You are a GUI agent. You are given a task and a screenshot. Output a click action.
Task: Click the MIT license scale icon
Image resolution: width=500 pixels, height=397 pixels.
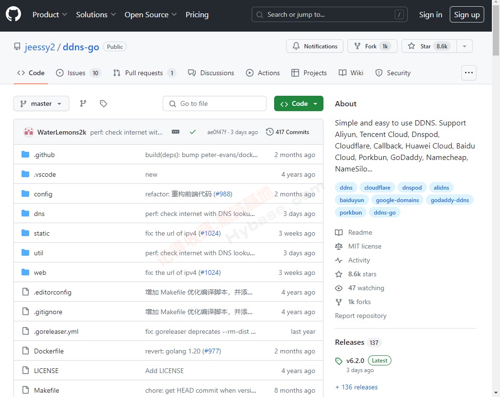[339, 246]
